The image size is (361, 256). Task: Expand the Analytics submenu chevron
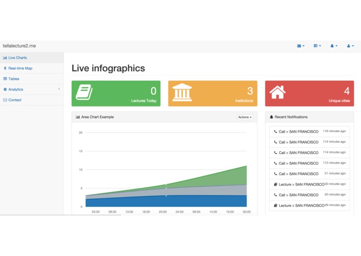click(x=59, y=89)
